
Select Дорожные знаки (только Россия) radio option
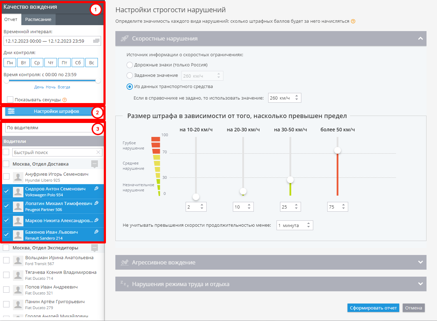tap(130, 65)
